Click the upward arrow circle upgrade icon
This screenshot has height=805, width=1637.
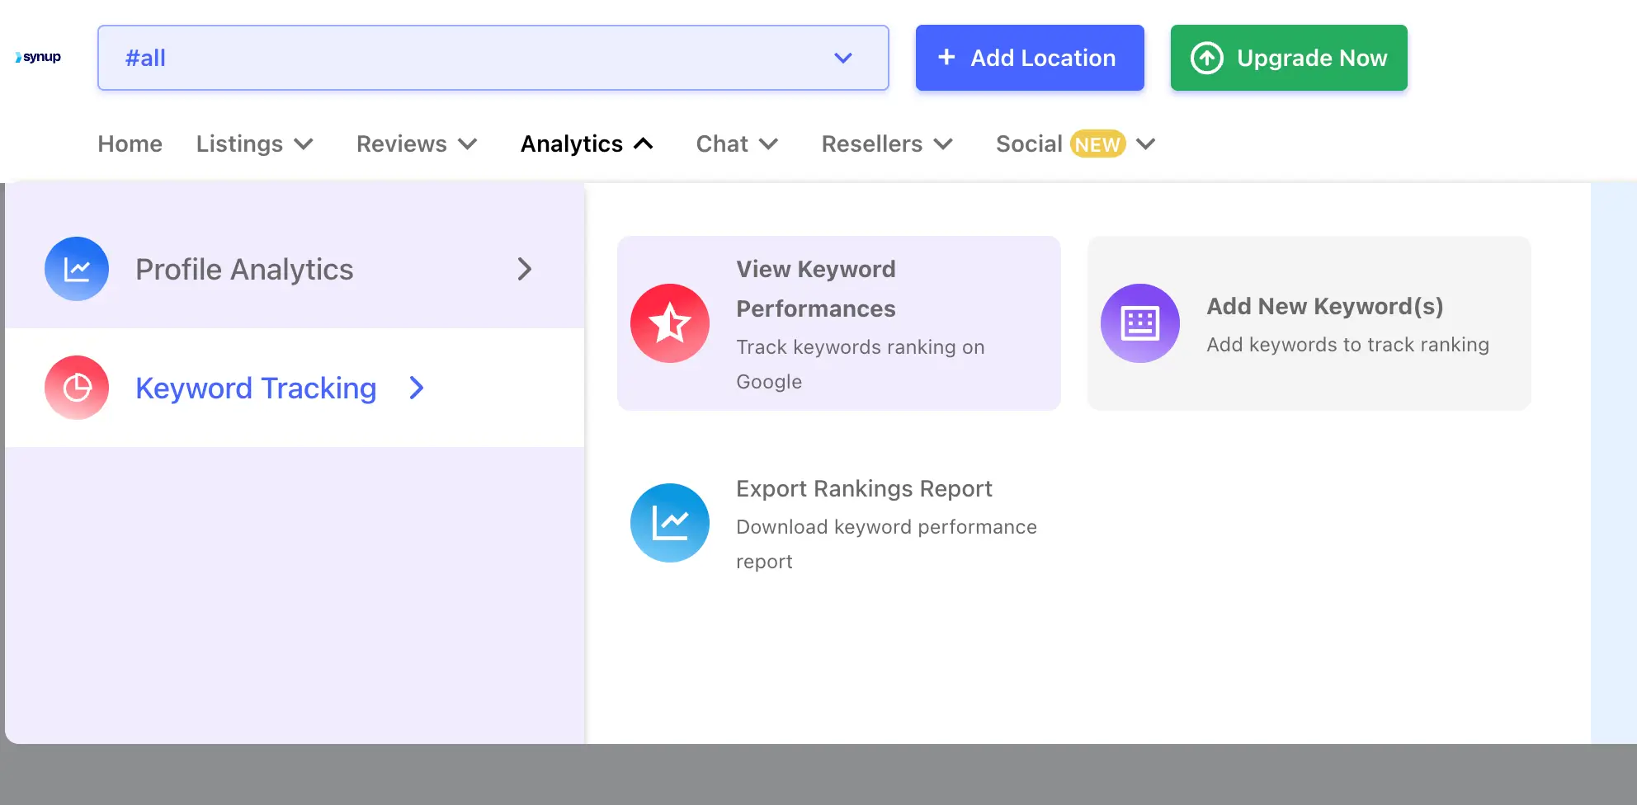[x=1207, y=58]
